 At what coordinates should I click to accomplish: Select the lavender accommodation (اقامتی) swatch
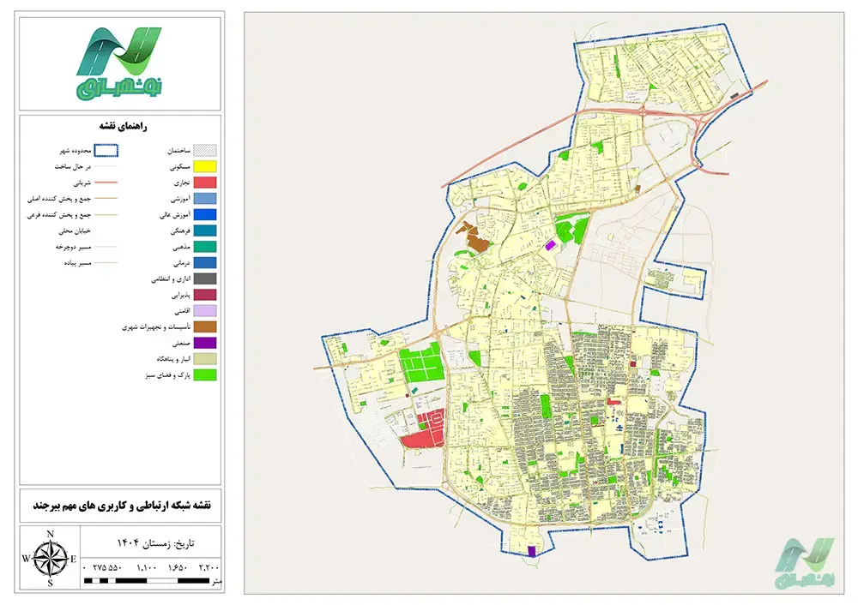coord(204,311)
